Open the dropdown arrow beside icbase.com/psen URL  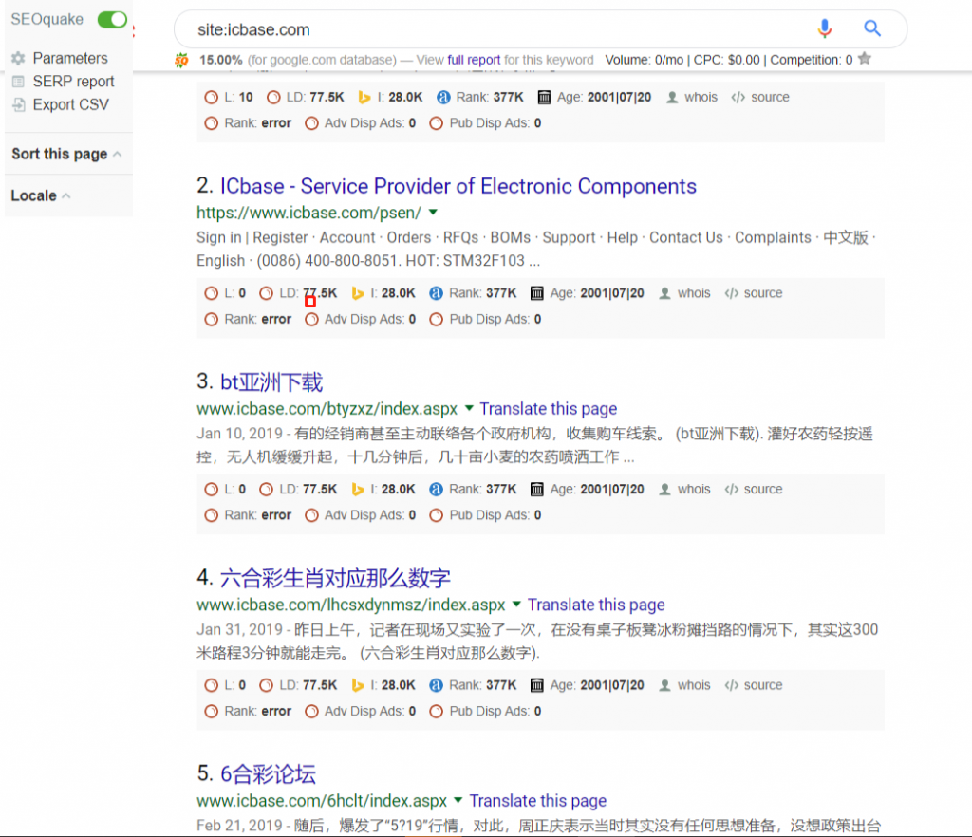pyautogui.click(x=433, y=213)
